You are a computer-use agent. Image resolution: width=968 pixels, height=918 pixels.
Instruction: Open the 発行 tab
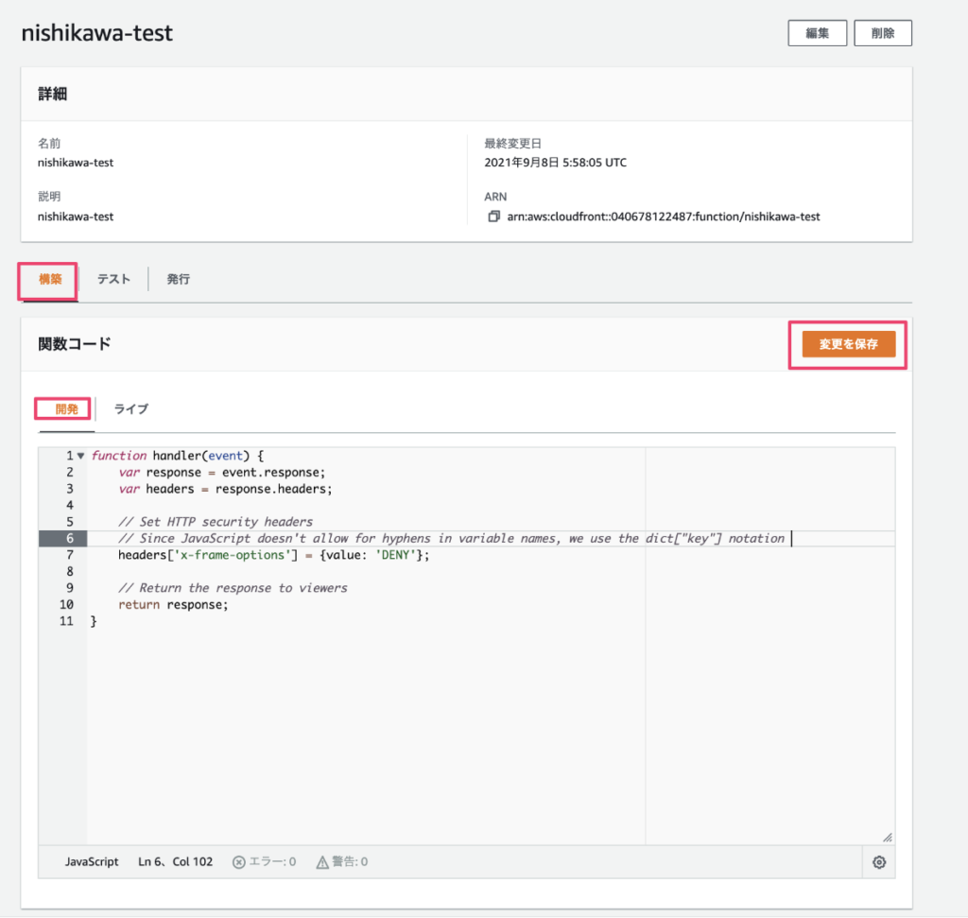[178, 279]
